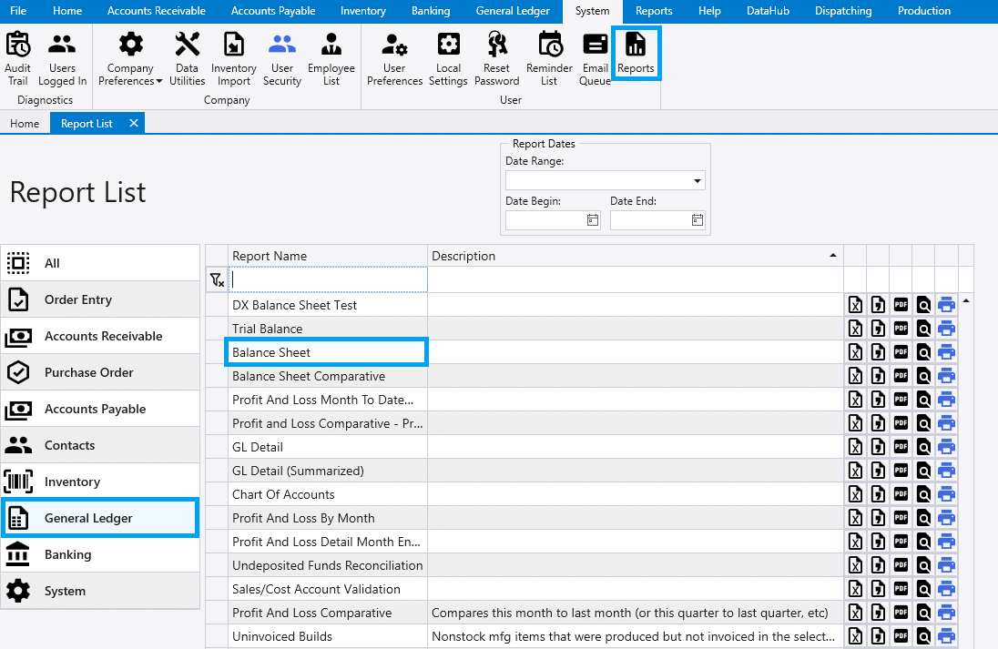Click the Reports ribbon button under System
998x649 pixels.
click(636, 54)
